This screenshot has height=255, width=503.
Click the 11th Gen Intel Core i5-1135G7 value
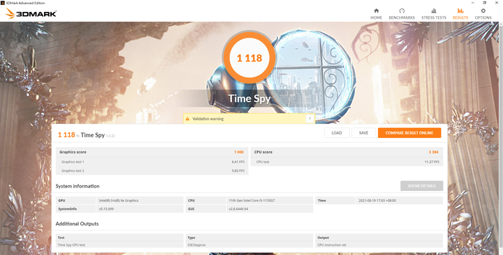point(251,201)
